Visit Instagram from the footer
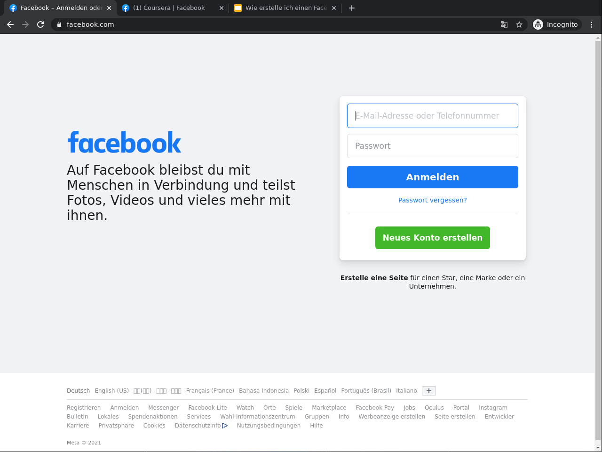 [x=493, y=408]
